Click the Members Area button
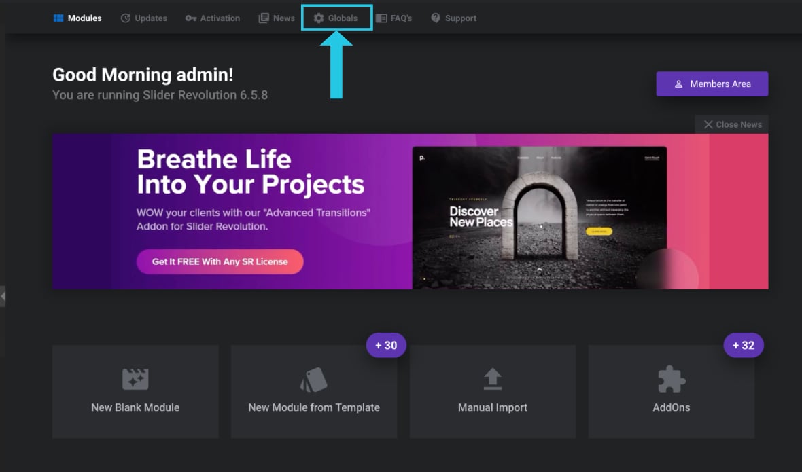 [712, 84]
